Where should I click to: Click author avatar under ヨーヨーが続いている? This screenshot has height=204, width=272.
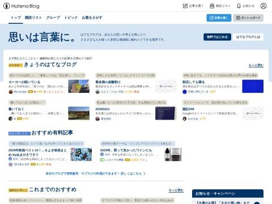click(x=11, y=92)
